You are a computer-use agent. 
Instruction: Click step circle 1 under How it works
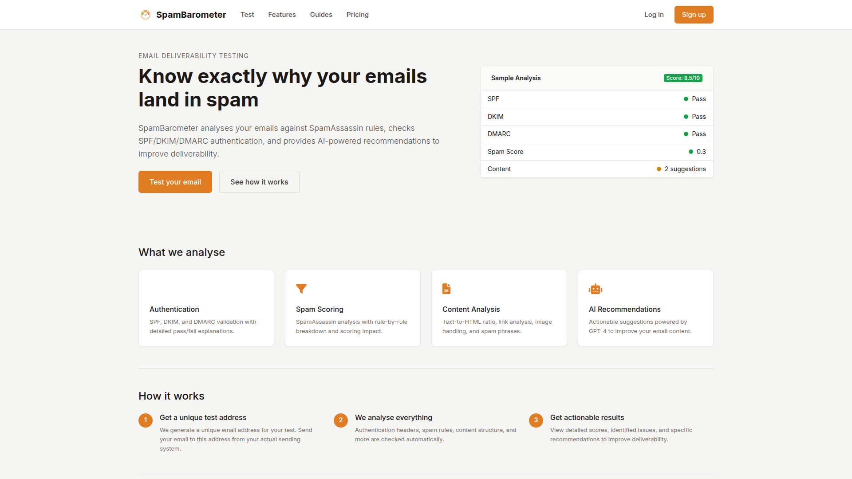(x=145, y=420)
